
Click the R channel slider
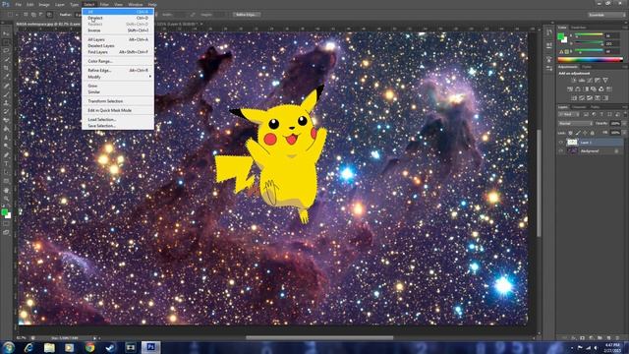click(x=590, y=35)
